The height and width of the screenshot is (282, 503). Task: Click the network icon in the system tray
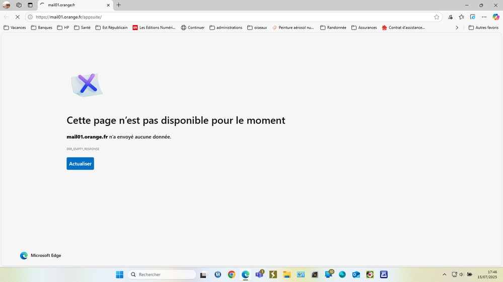(x=454, y=274)
